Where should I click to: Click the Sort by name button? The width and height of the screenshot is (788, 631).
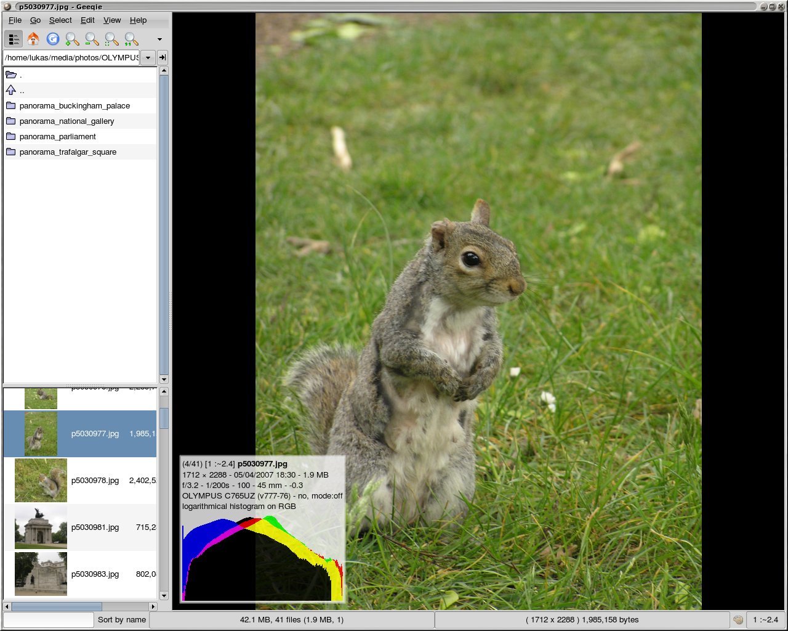click(x=122, y=620)
